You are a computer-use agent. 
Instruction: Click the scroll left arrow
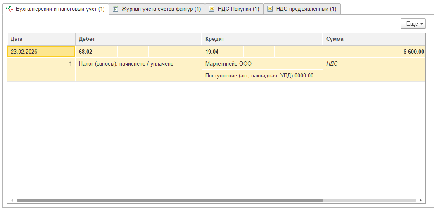coord(12,200)
